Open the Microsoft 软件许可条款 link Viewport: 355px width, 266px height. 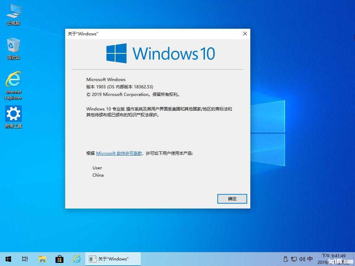[119, 153]
